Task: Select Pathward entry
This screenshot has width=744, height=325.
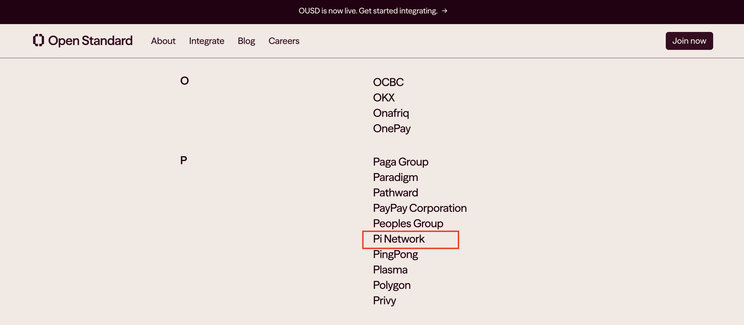Action: point(395,192)
